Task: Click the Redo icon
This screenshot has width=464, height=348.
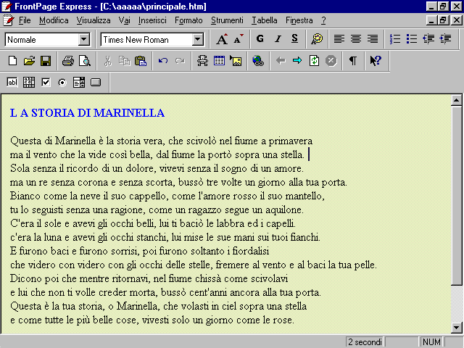Action: 180,61
